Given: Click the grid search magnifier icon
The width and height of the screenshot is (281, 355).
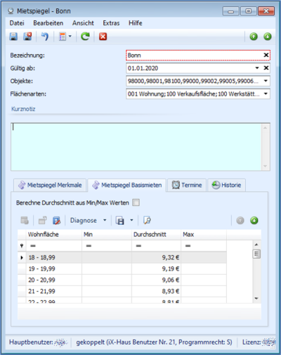Looking at the screenshot, I should point(147,220).
